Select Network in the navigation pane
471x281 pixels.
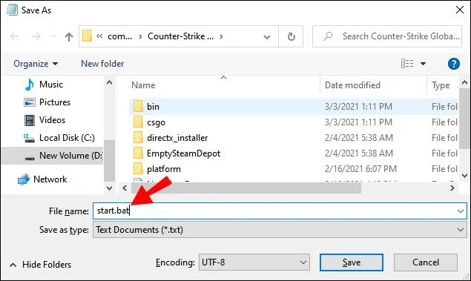point(50,179)
